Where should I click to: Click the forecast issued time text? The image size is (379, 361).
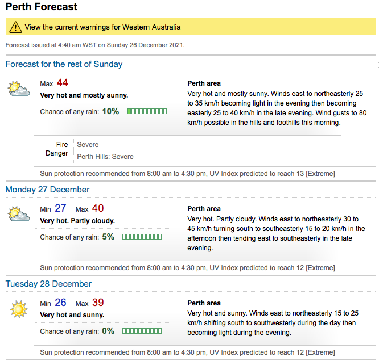pos(95,45)
